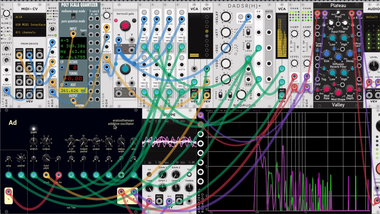Click the IN jack on the left VCA
The image size is (380, 214).
click(194, 82)
